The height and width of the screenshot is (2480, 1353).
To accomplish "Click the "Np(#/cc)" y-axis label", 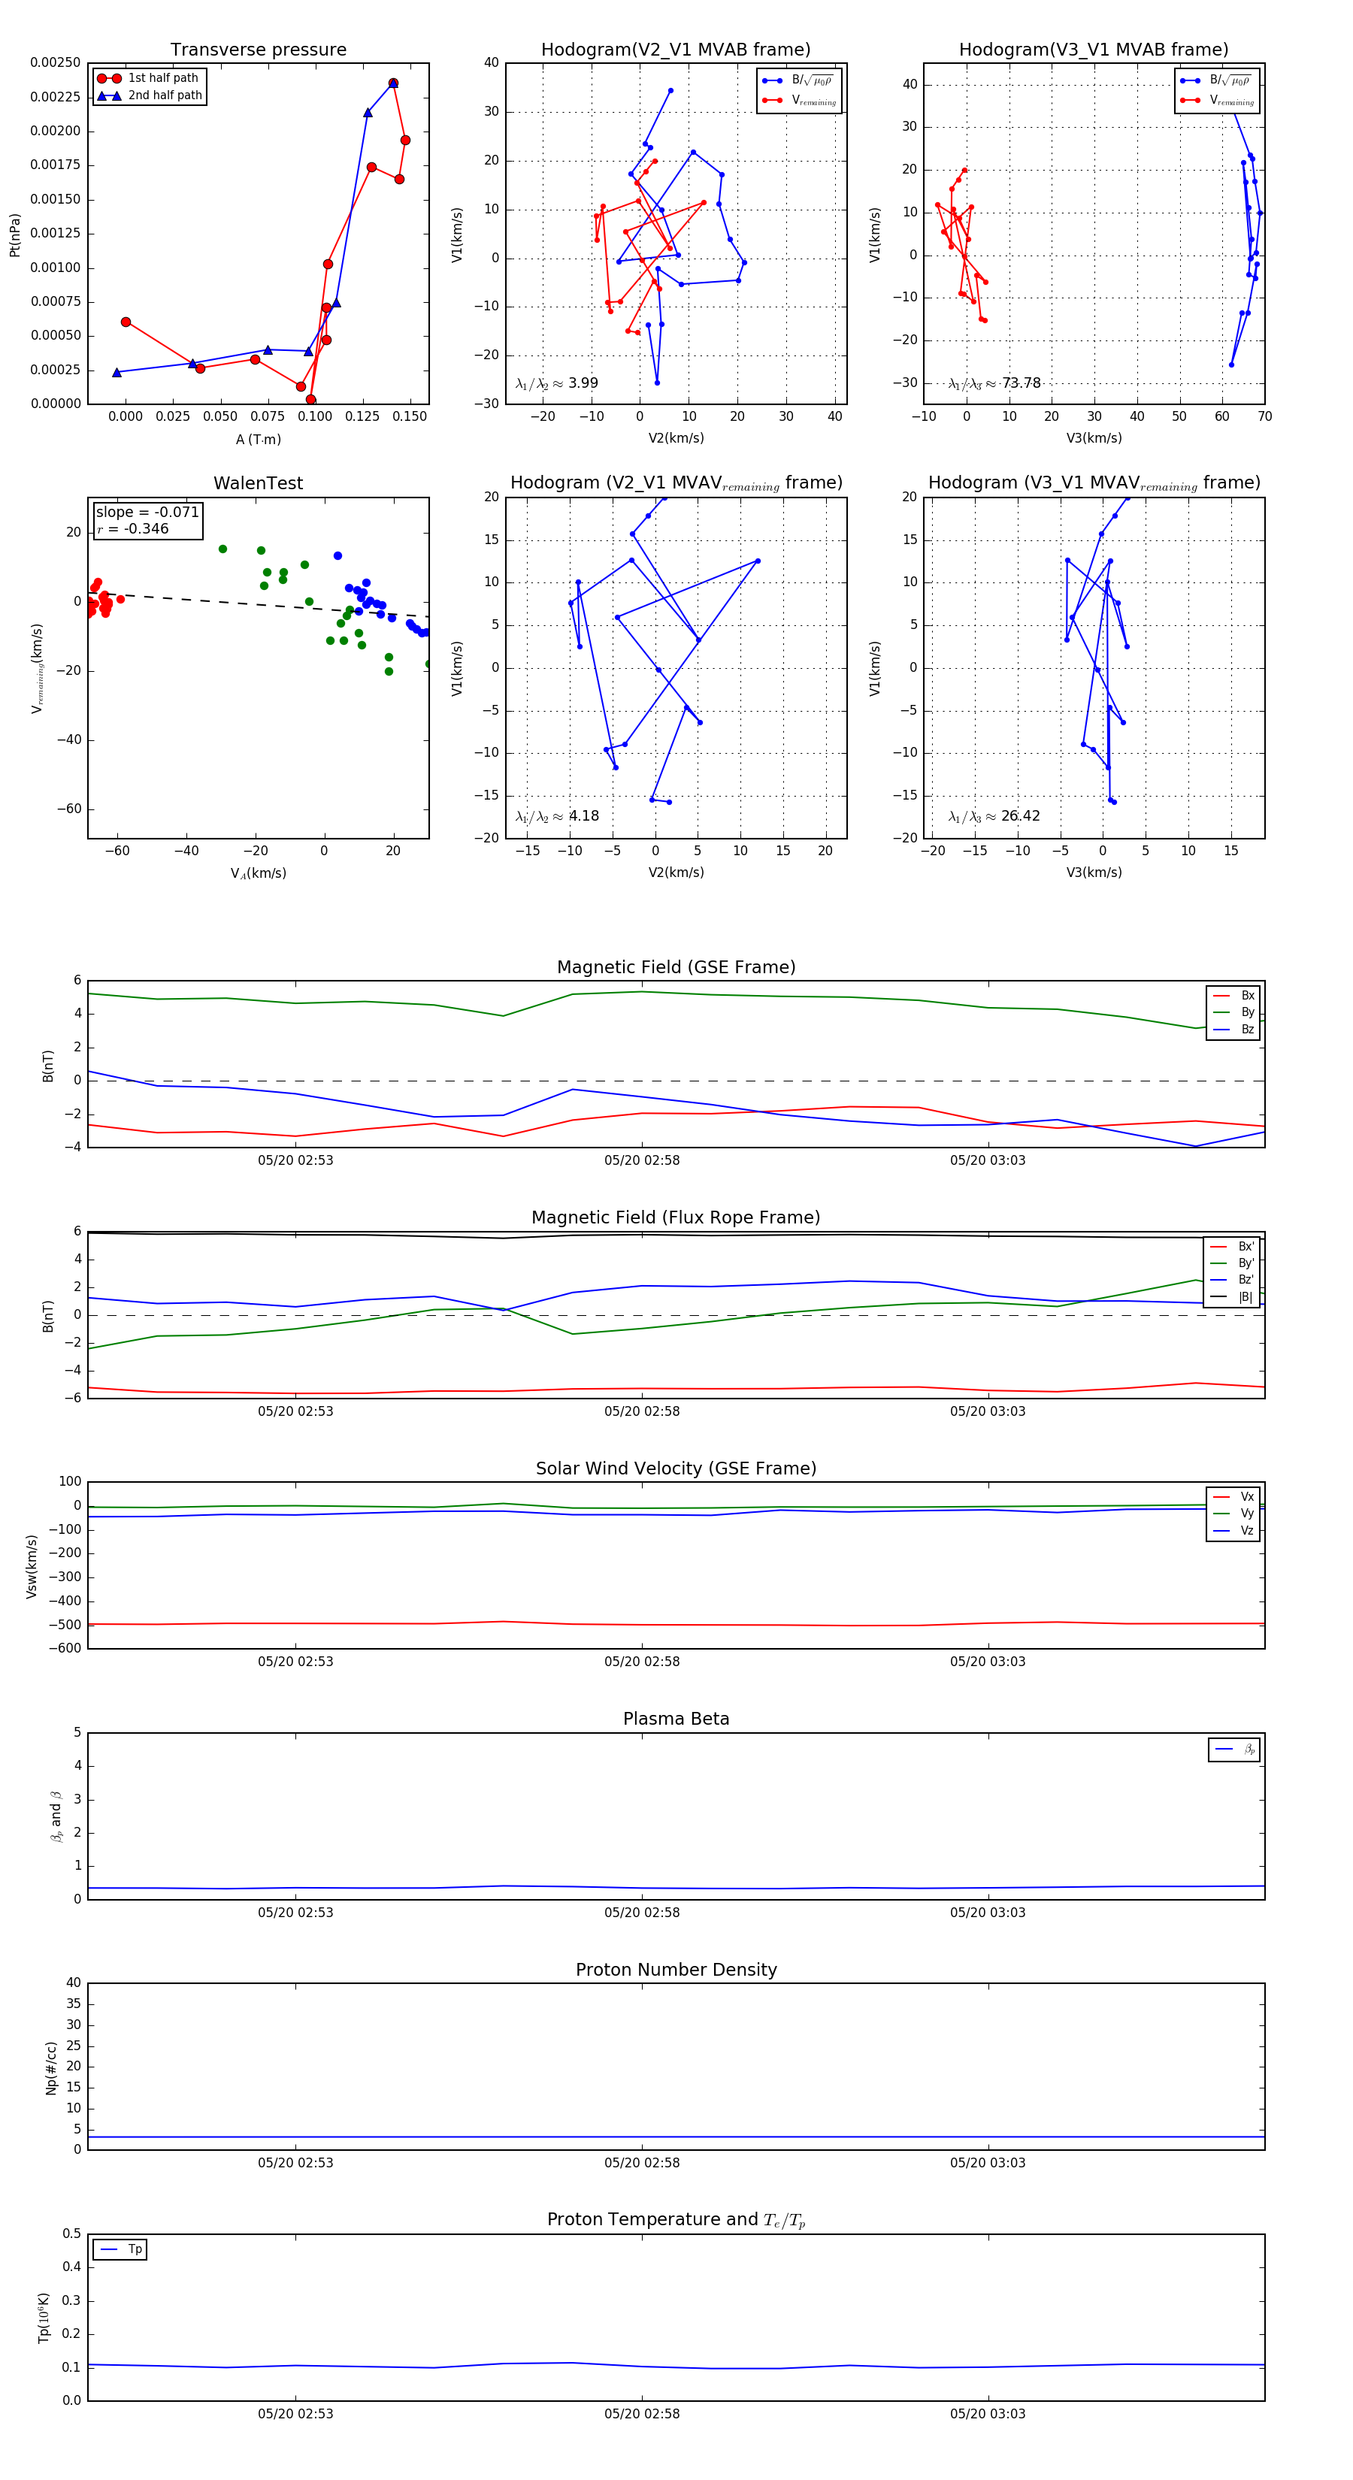I will coord(51,2068).
